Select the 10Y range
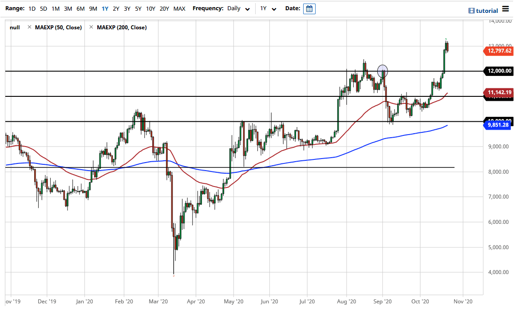 [x=150, y=8]
